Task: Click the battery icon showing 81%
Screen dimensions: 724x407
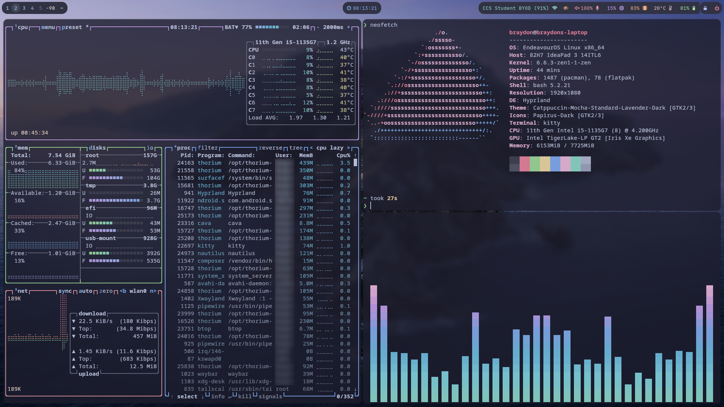Action: click(x=693, y=8)
